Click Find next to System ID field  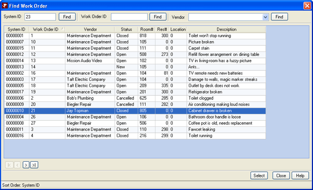pos(67,17)
